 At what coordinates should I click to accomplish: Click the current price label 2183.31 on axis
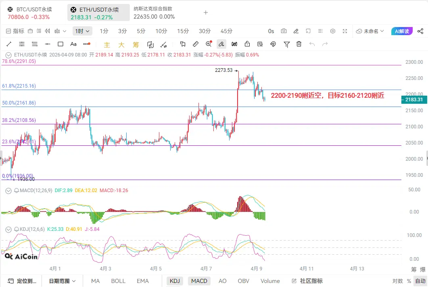[414, 100]
